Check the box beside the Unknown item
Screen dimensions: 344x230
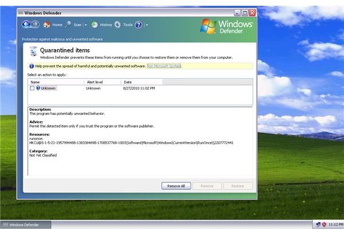[32, 88]
